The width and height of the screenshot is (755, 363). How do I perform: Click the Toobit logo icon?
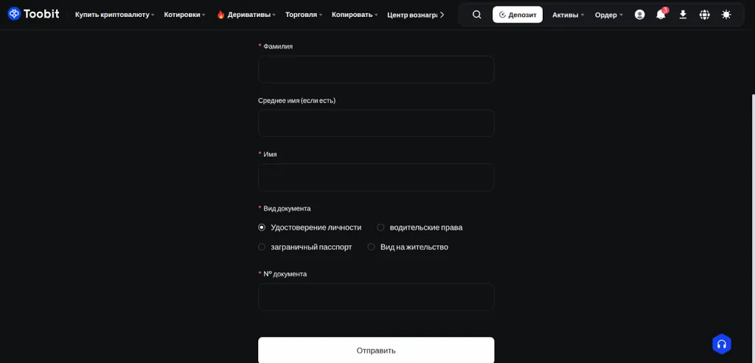click(14, 14)
